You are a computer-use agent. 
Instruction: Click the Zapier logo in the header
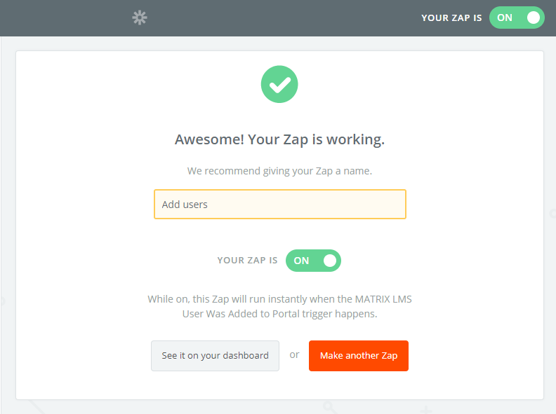click(140, 18)
